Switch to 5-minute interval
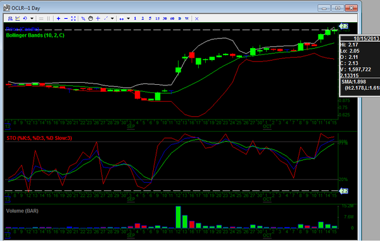This screenshot has width=380, height=241. [150, 18]
